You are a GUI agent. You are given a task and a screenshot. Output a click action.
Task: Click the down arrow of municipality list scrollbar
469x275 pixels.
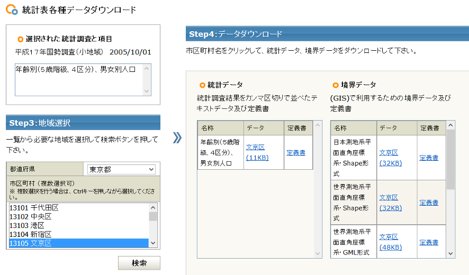pos(153,243)
